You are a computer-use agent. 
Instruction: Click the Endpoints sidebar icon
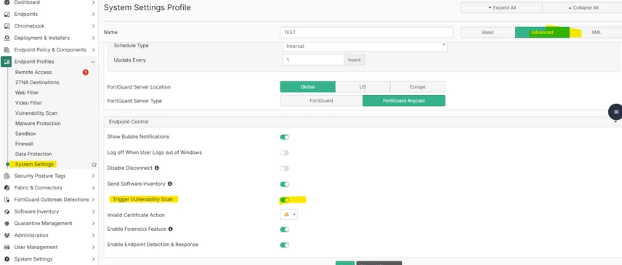(x=7, y=15)
